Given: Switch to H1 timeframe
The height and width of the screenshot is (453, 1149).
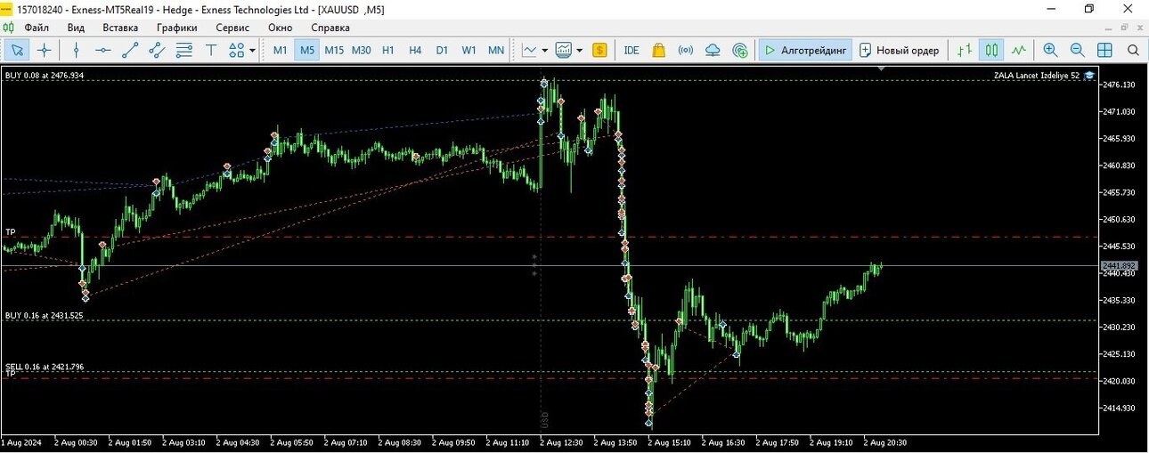Looking at the screenshot, I should [388, 50].
